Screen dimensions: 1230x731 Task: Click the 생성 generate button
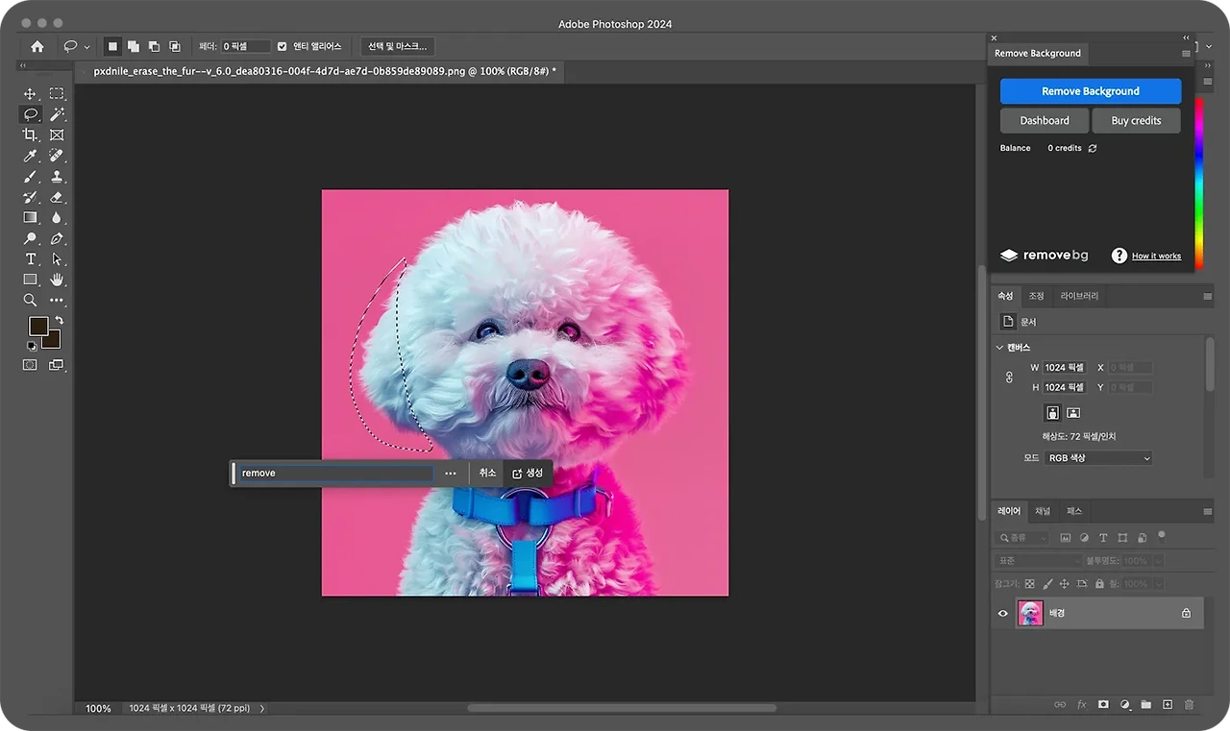(x=528, y=473)
